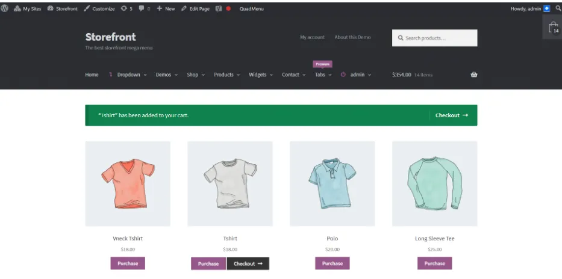Expand the Widgets menu dropdown
Screen dimensions: 562x279
261,75
